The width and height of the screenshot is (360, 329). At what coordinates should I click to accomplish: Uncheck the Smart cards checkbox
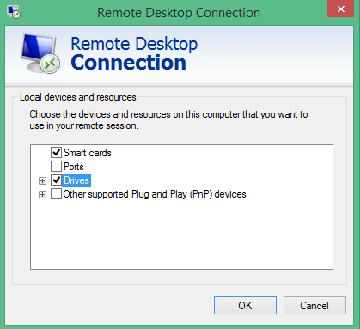click(56, 153)
